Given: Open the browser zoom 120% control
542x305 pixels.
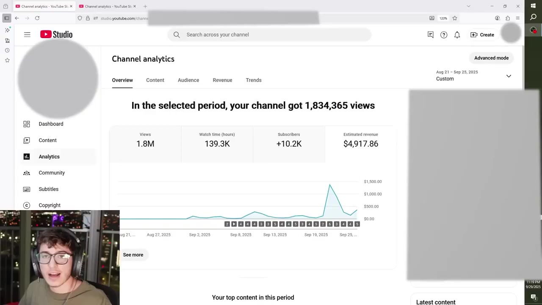Looking at the screenshot, I should click(443, 18).
